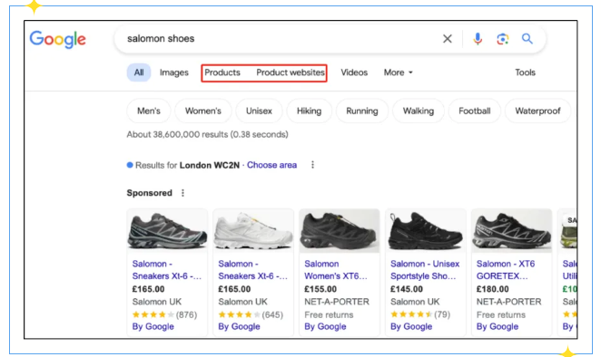This screenshot has width=601, height=357.
Task: Open Salomon Women's XT6 product link
Action: (x=336, y=270)
